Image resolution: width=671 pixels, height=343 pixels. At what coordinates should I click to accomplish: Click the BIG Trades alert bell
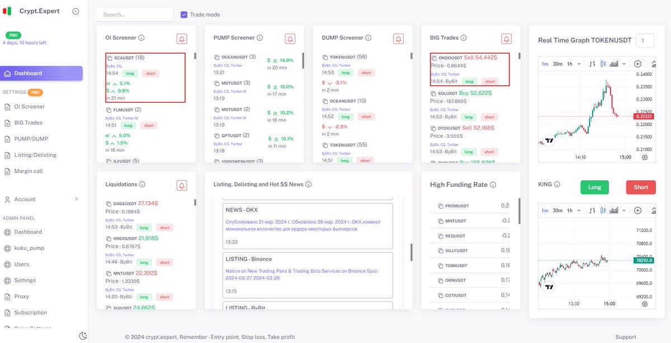click(506, 38)
